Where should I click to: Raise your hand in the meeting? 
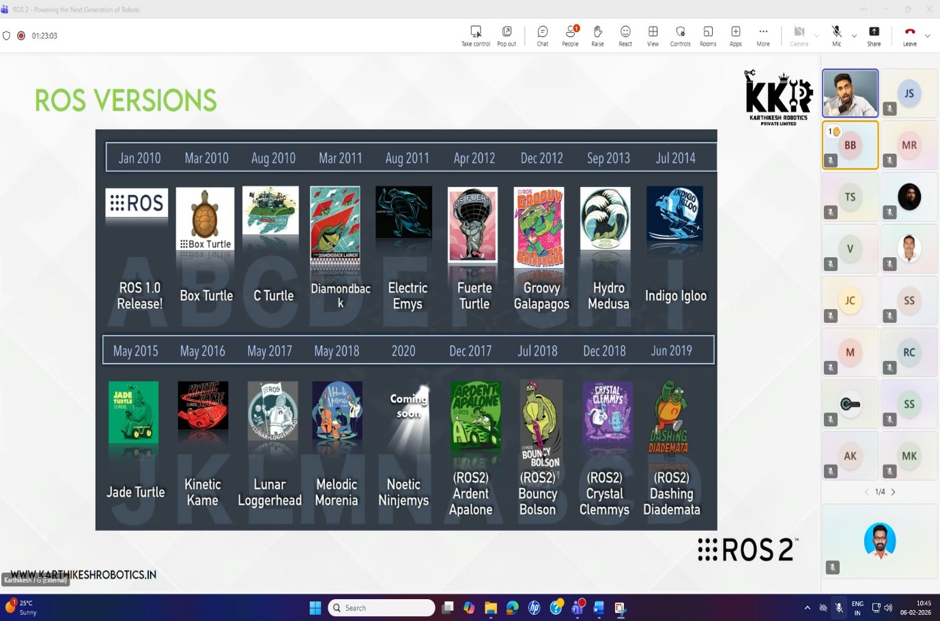597,35
